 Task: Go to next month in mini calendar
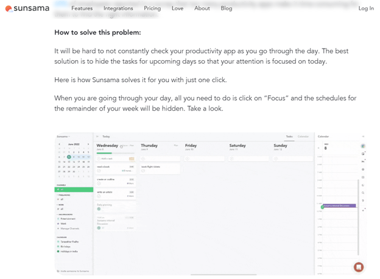point(88,145)
